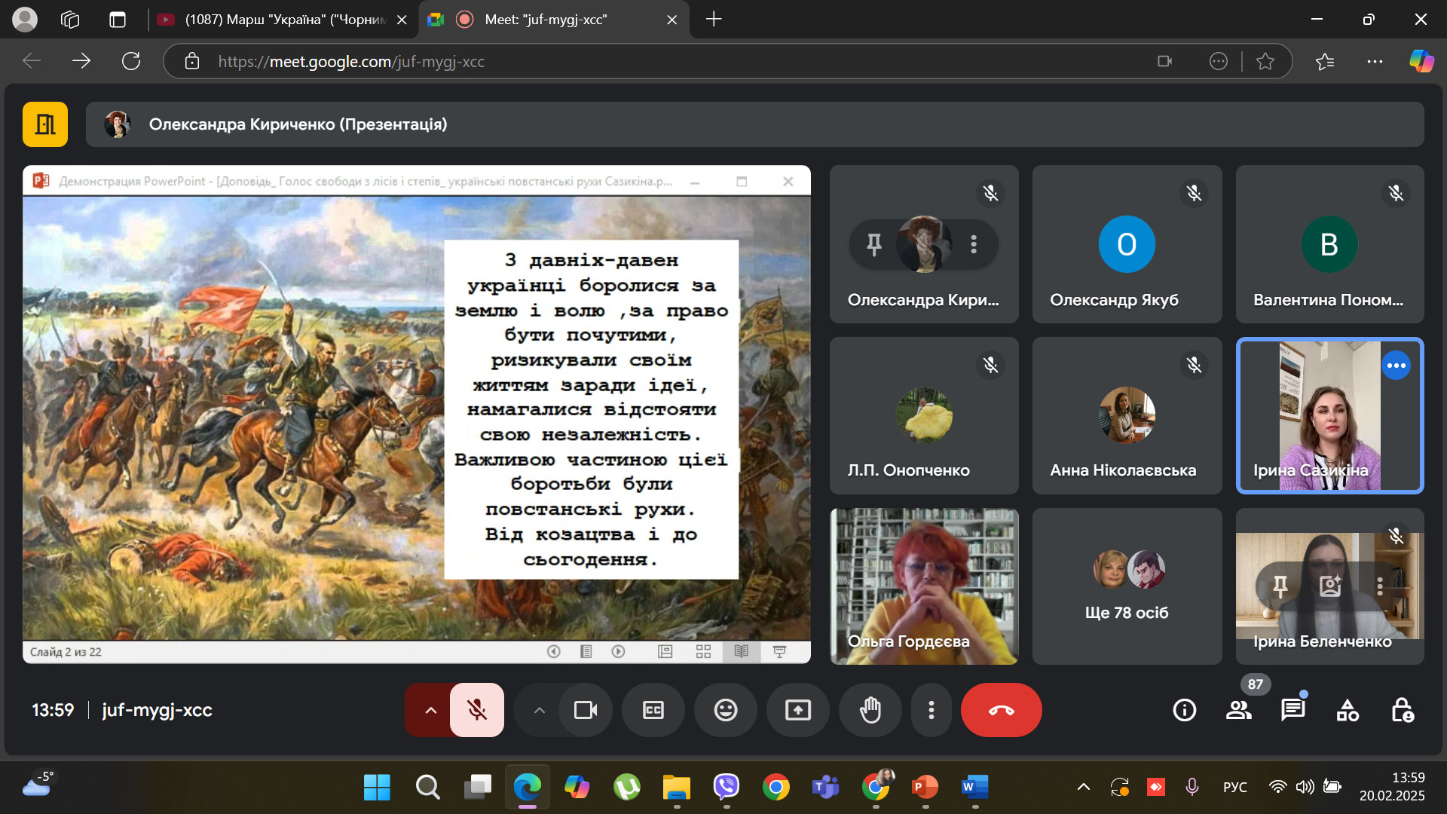Send a reaction emoji
1447x814 pixels.
[x=726, y=710]
